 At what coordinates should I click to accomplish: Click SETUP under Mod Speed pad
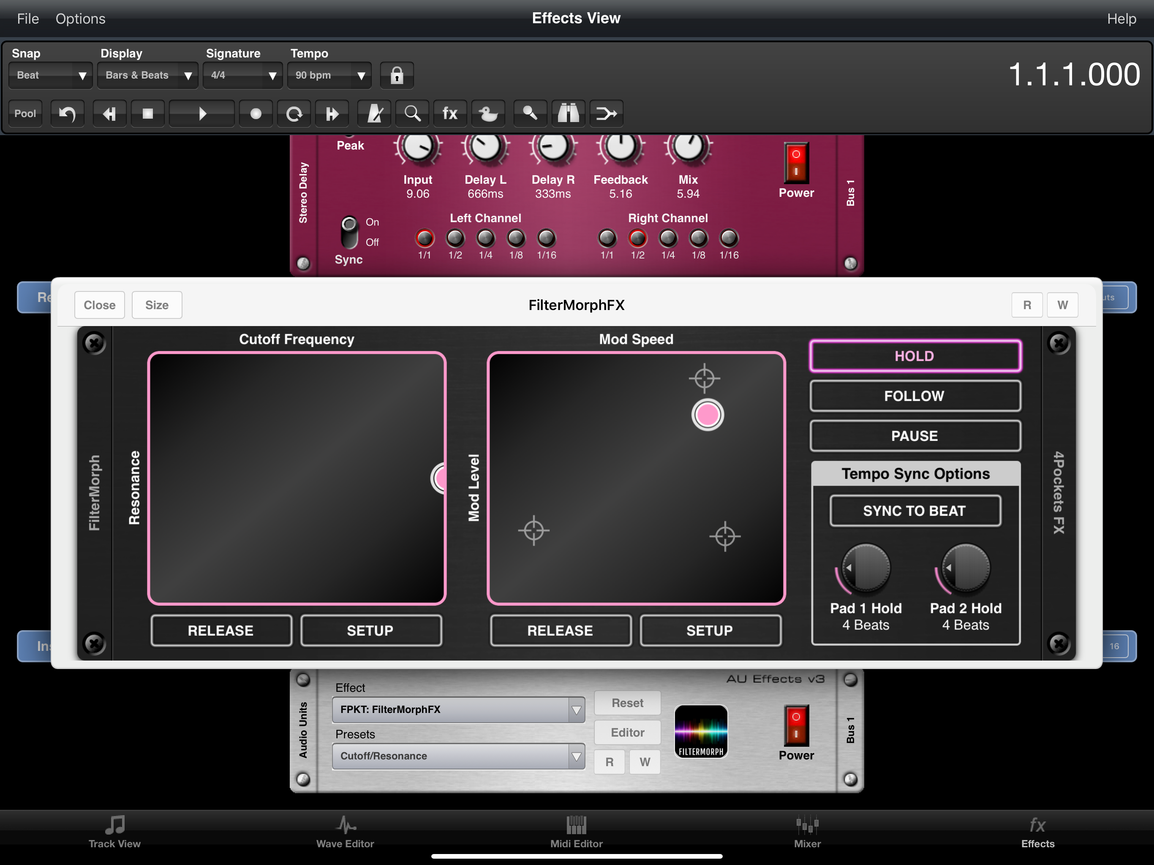[x=710, y=630]
